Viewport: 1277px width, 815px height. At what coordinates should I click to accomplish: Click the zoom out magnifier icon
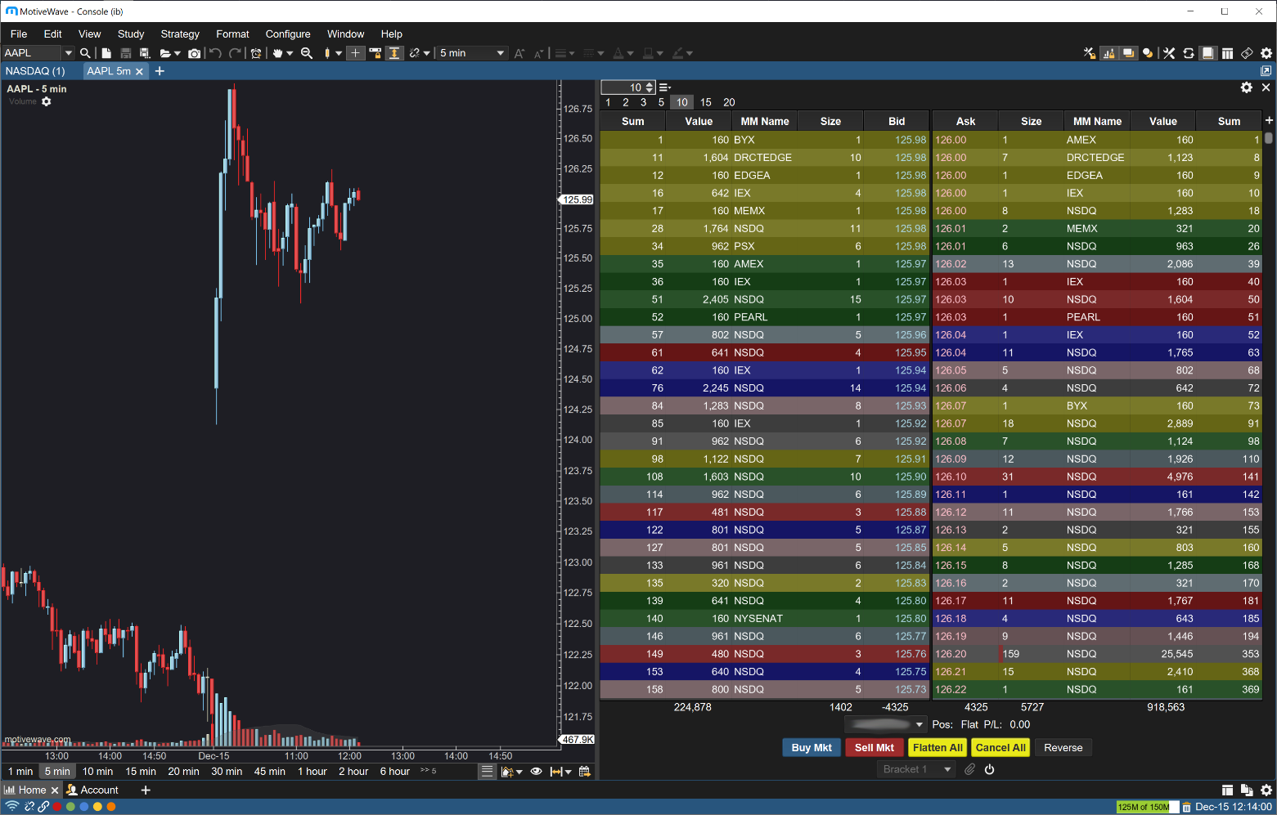pyautogui.click(x=307, y=53)
